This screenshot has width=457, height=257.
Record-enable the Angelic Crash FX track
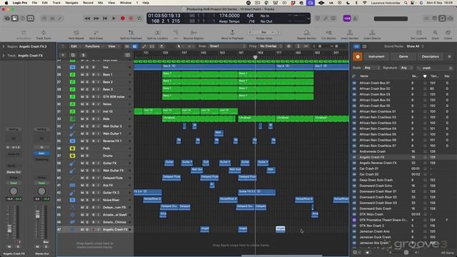94,230
